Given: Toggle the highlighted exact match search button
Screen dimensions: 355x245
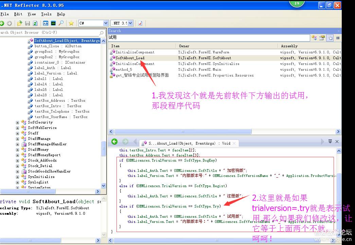Looking at the screenshot, I should point(330,38).
